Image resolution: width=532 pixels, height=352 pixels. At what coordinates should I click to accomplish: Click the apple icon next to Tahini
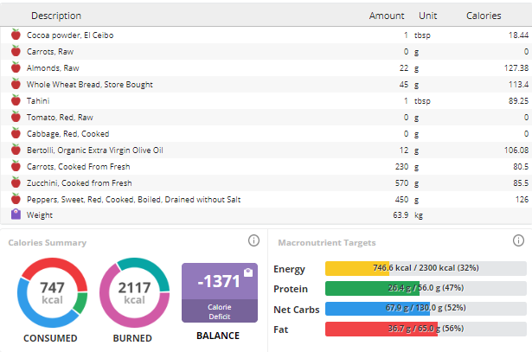pos(16,100)
